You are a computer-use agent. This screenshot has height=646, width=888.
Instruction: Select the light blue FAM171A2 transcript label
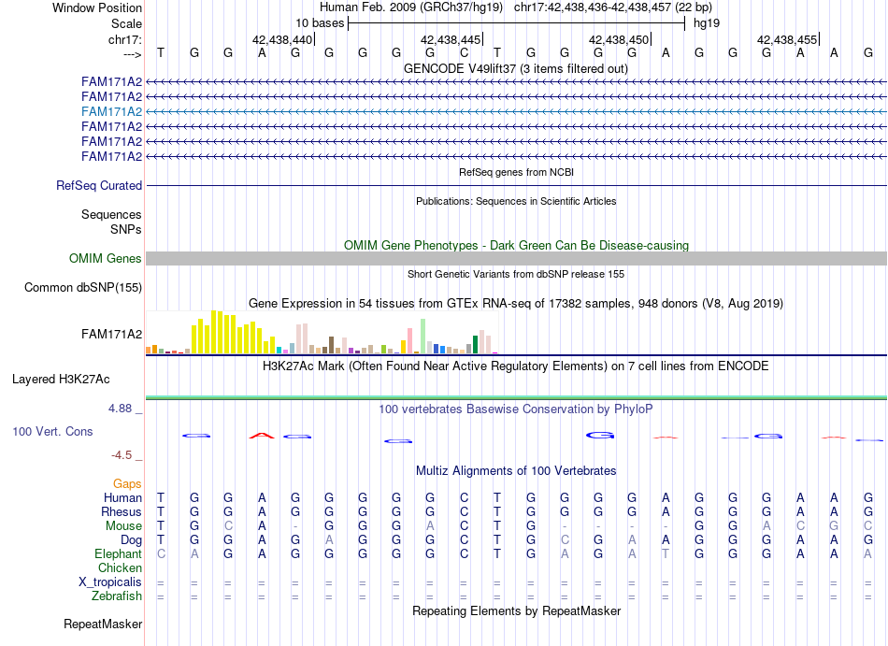111,111
